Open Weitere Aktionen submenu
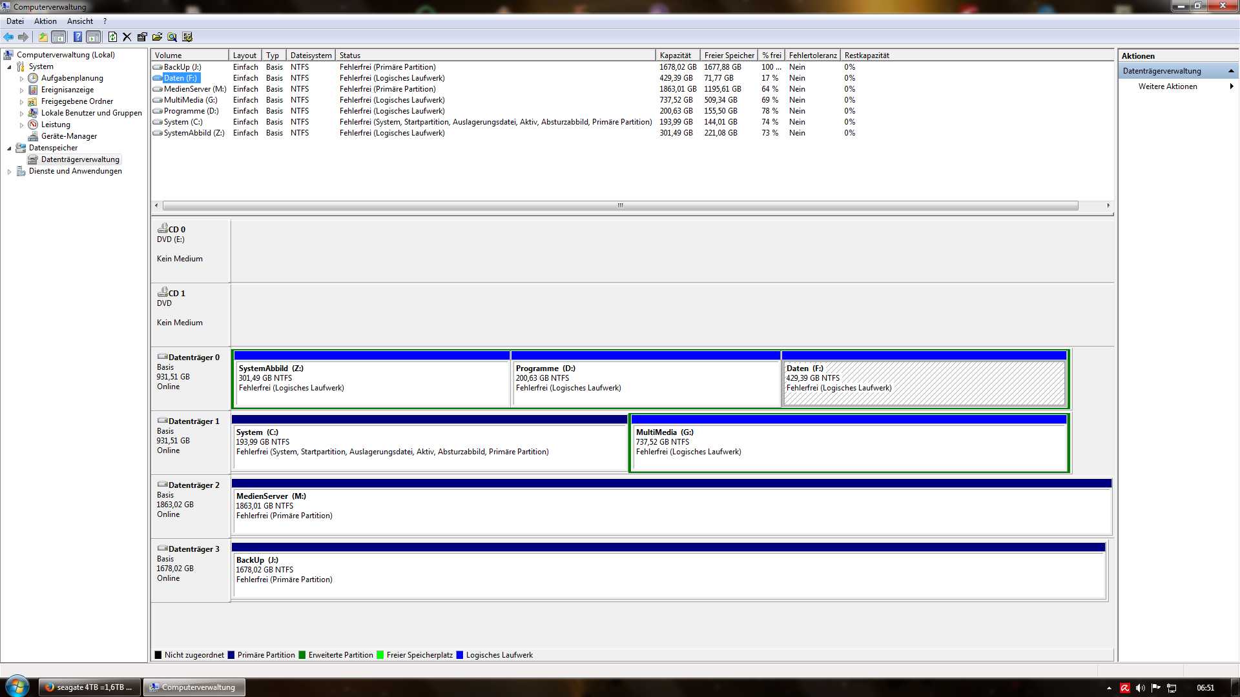Screen dimensions: 1240x697 tap(1168, 86)
